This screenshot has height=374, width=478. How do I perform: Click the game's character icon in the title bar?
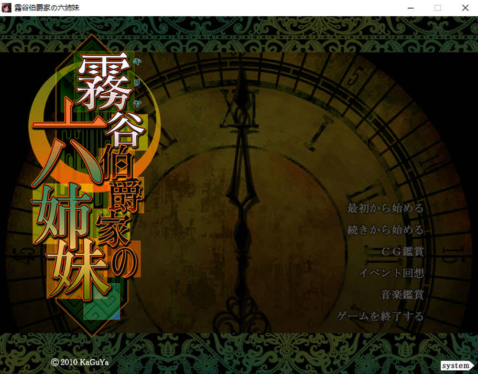pos(7,8)
